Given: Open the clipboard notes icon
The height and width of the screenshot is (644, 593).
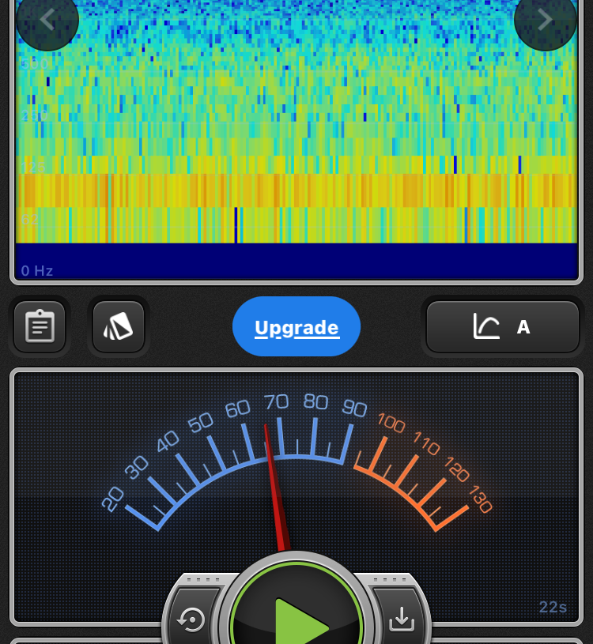Looking at the screenshot, I should click(40, 326).
